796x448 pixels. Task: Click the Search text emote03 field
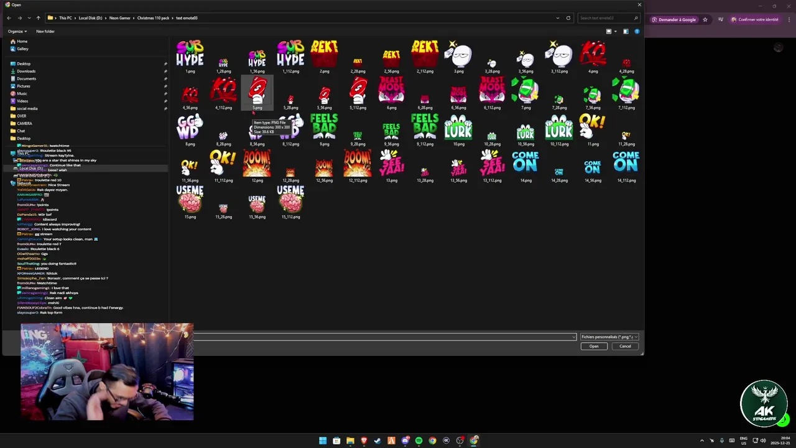coord(608,18)
